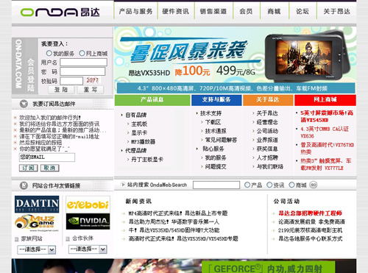This screenshot has width=368, height=273.
Task: Click the orange 关于昂达 section header
Action: [x=268, y=100]
